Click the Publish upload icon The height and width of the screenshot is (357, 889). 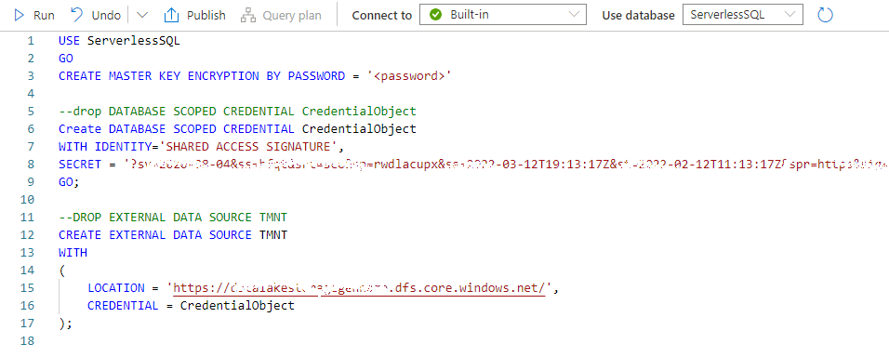[172, 15]
